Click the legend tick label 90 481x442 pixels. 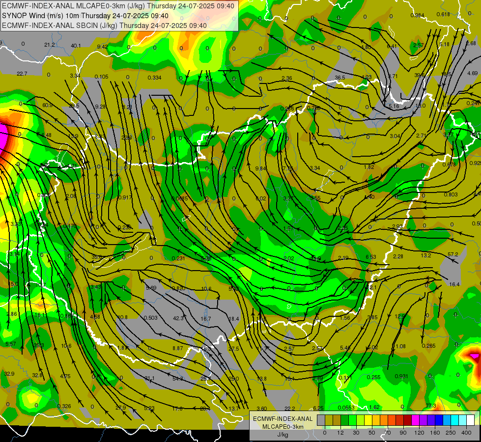click(403, 433)
